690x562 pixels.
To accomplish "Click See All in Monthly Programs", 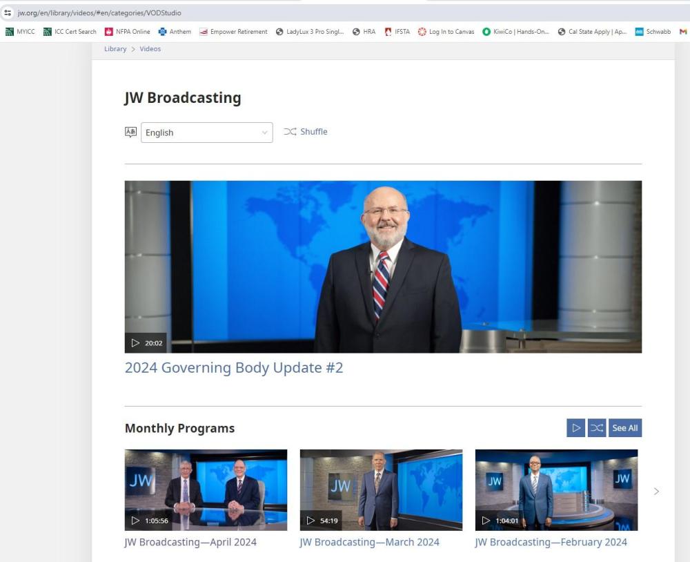I will [x=625, y=428].
